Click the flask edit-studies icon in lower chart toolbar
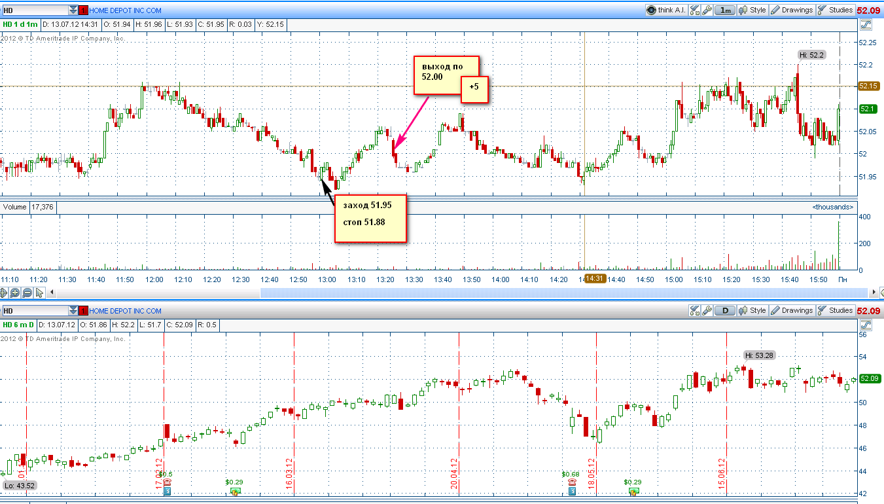The width and height of the screenshot is (884, 504). (696, 310)
